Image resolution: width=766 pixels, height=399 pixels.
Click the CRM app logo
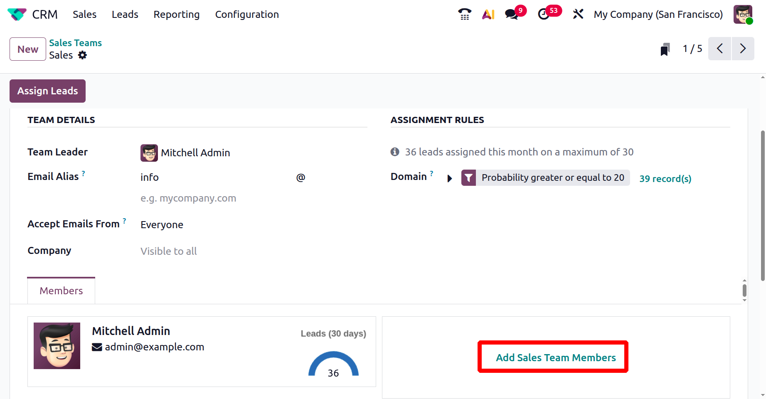(17, 15)
